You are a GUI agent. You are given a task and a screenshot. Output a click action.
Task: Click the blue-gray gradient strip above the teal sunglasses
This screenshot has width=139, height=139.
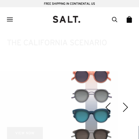click(91, 106)
